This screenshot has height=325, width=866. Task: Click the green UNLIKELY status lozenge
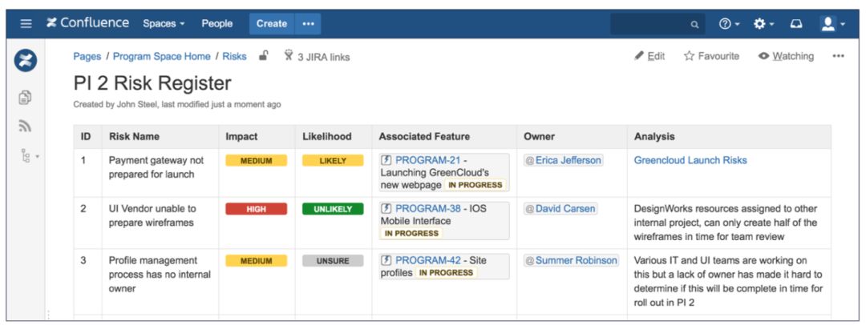(333, 209)
